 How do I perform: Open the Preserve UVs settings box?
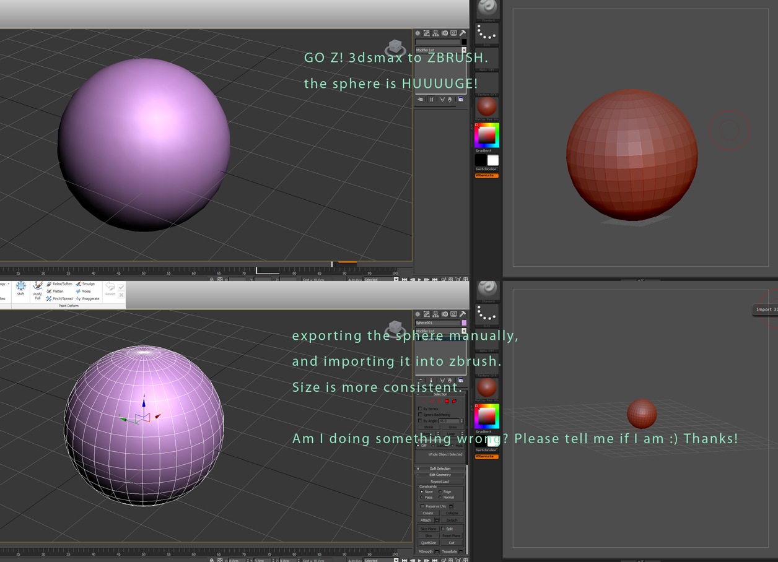451,506
